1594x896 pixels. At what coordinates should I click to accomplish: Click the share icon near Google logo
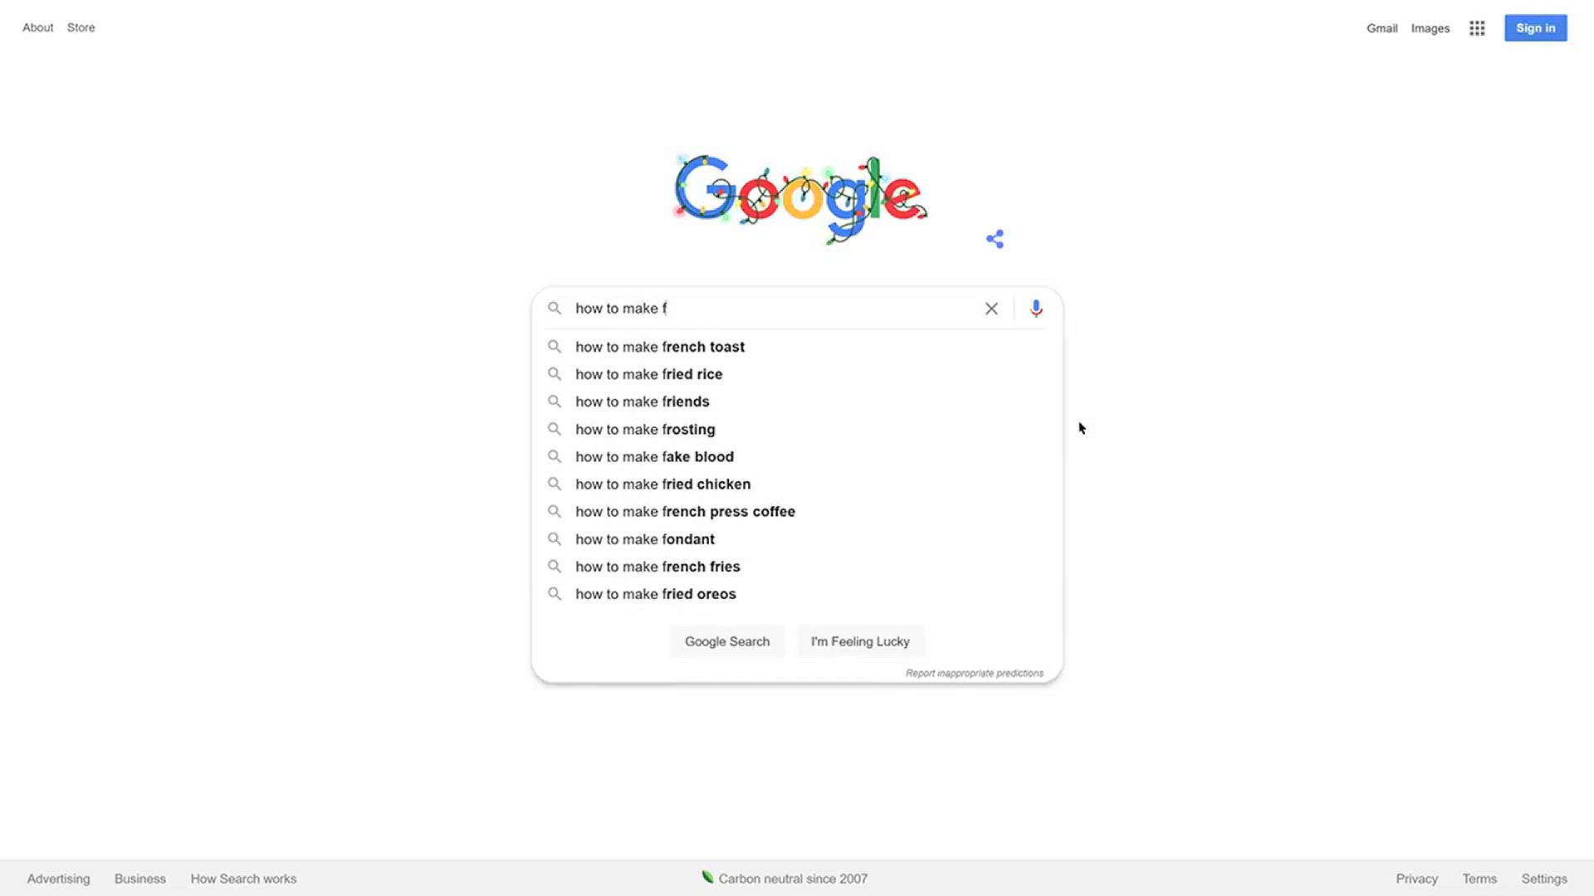[x=994, y=238]
